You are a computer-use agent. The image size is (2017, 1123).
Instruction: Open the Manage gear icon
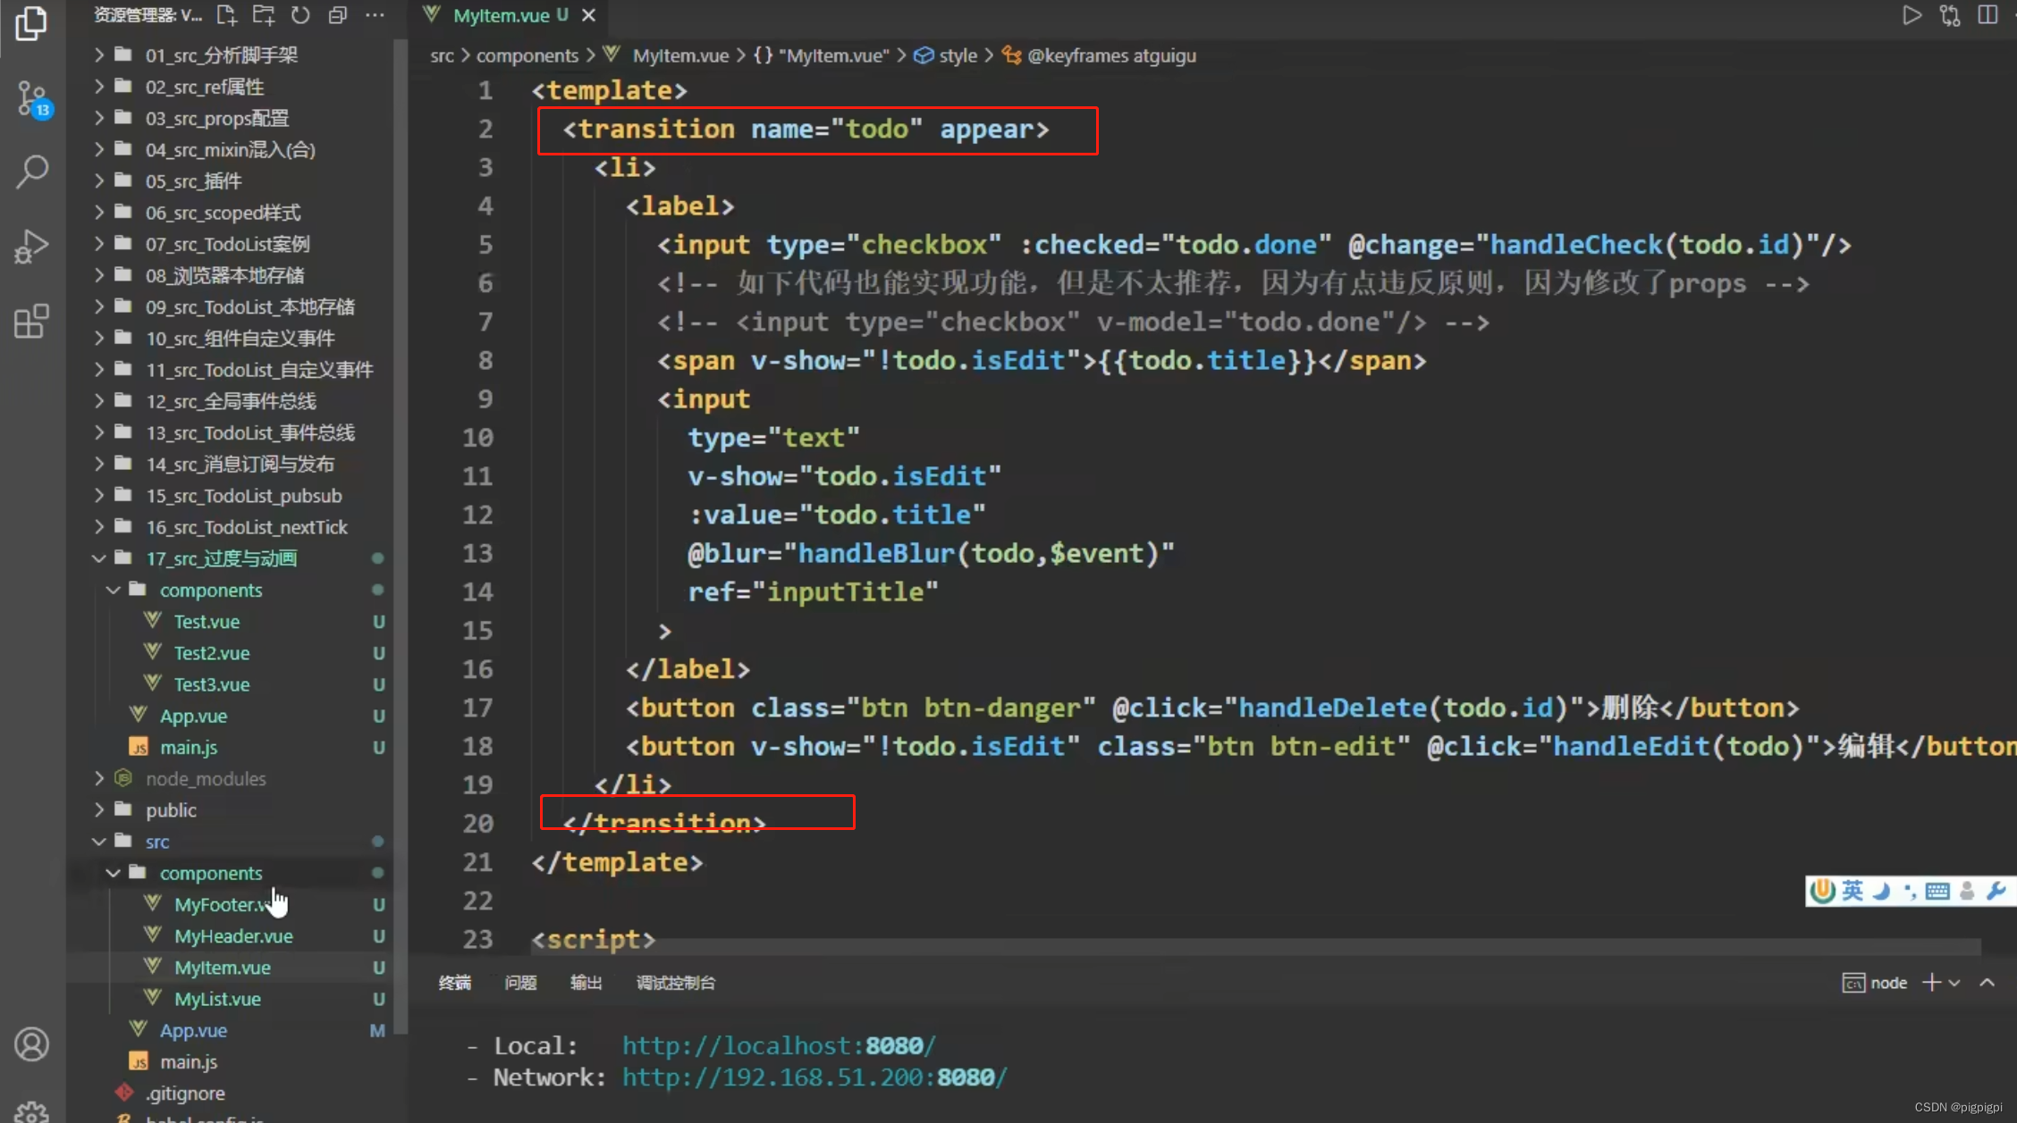click(31, 1112)
